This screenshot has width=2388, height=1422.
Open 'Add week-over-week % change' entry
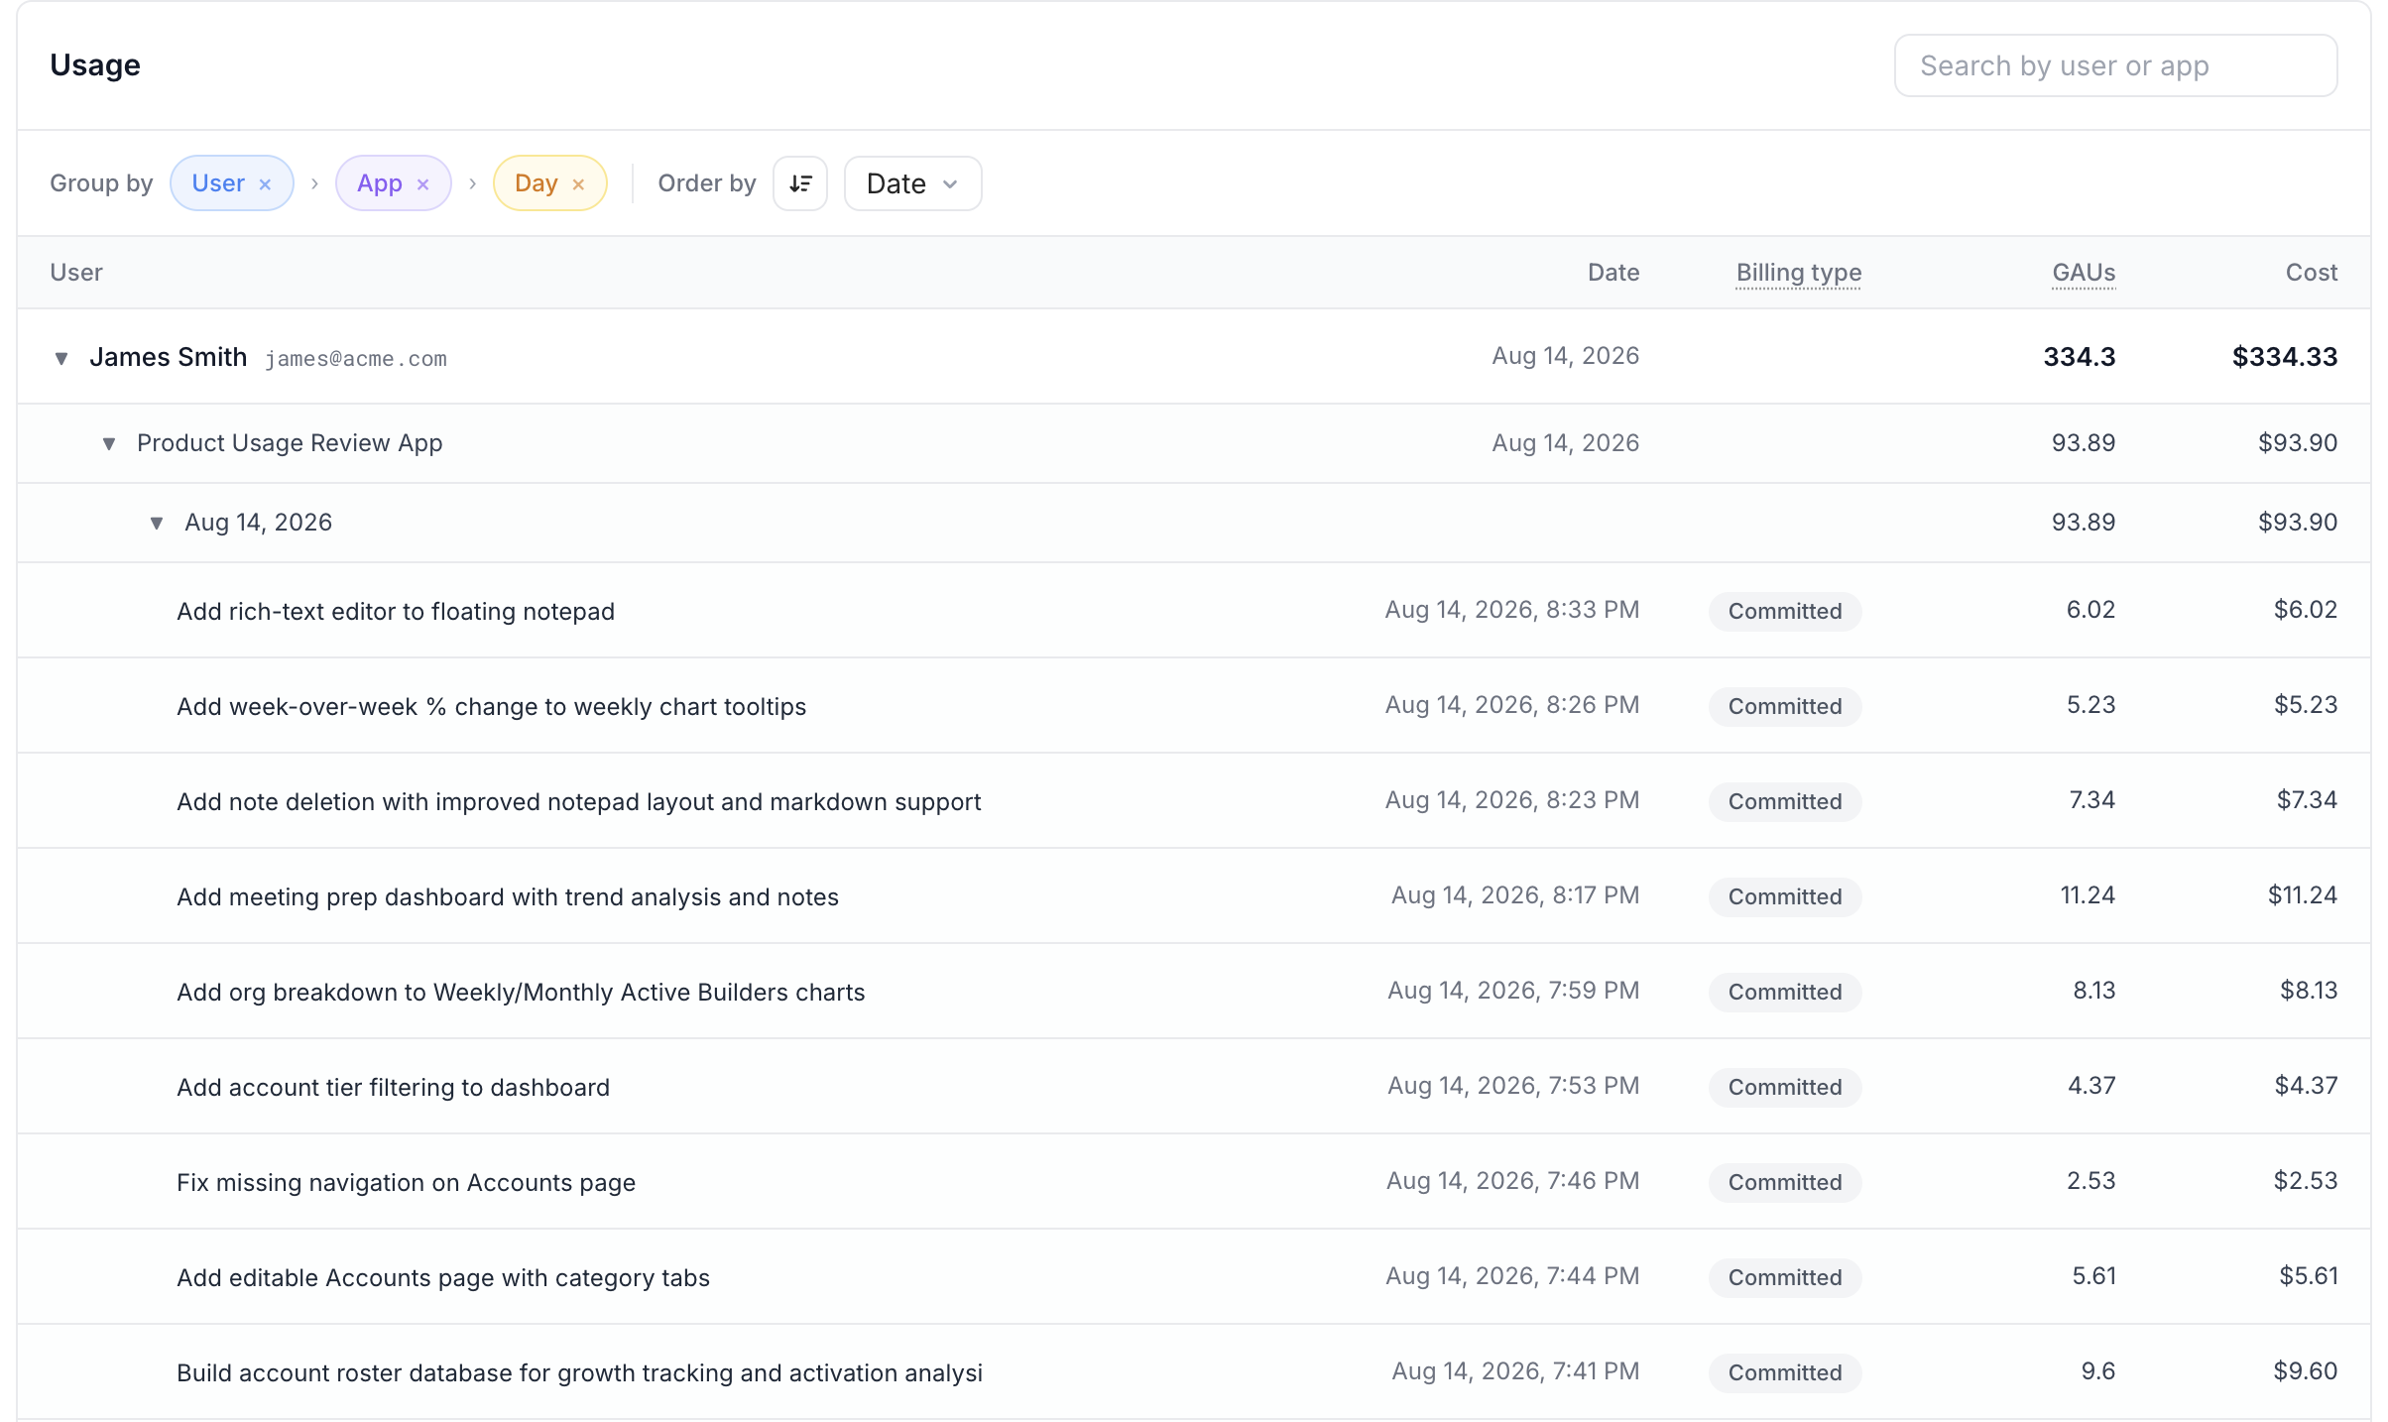(x=492, y=707)
